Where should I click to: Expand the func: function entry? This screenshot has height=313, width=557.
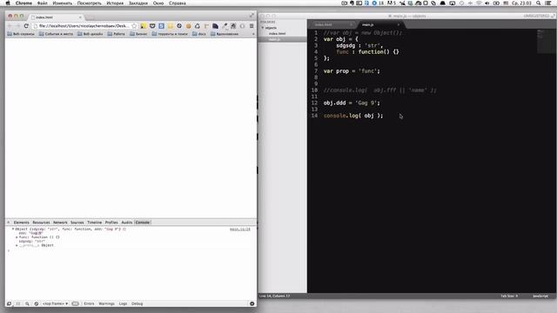click(17, 237)
